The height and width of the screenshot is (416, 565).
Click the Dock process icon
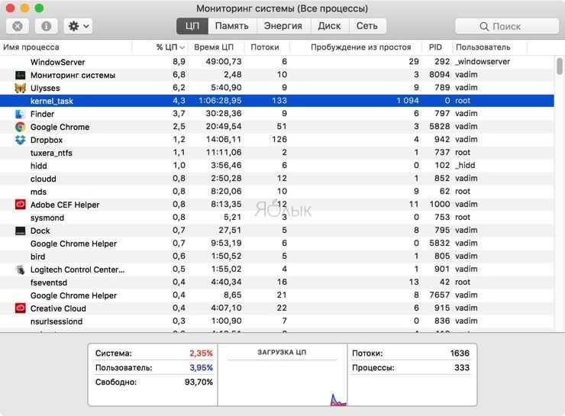(x=20, y=231)
